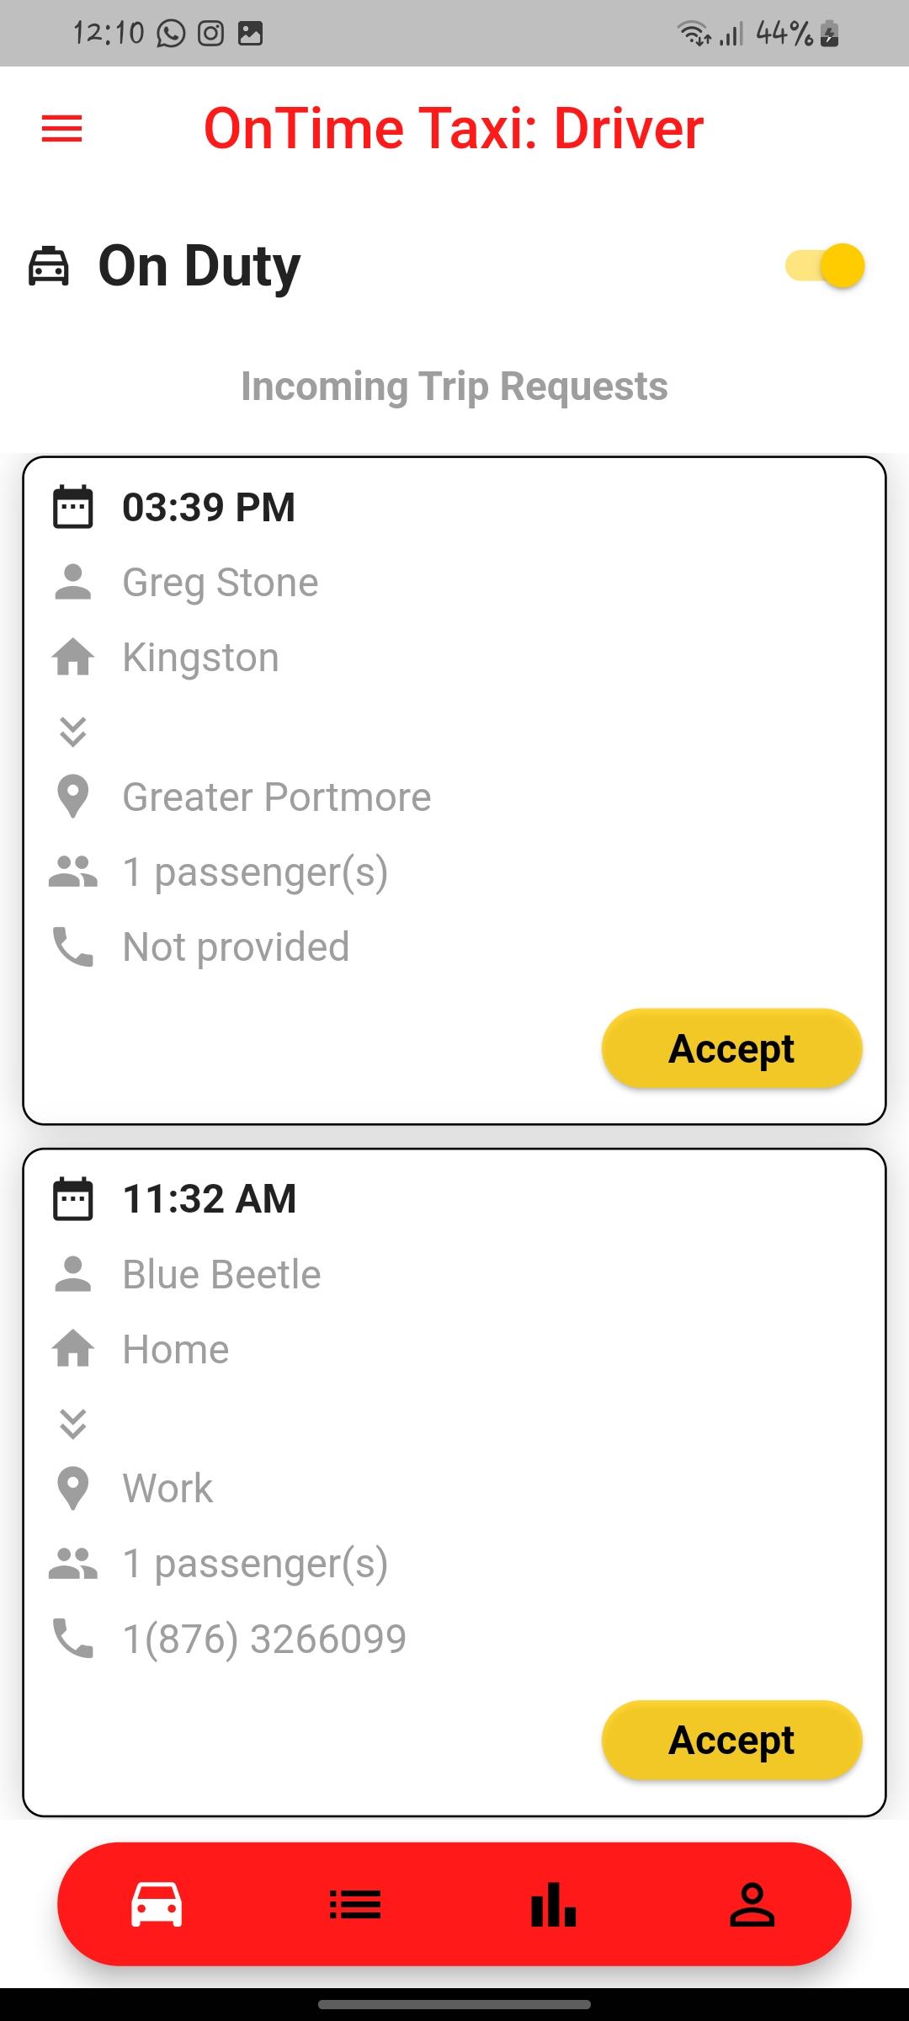Open the driver profile tab
The width and height of the screenshot is (909, 2021).
click(x=752, y=1905)
